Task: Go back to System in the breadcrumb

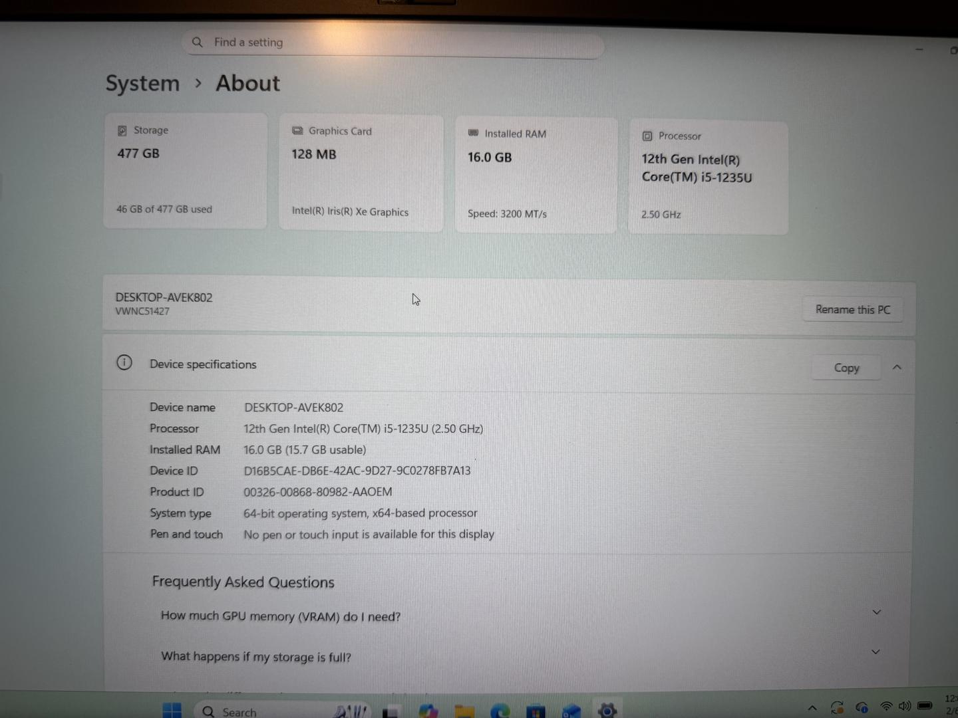Action: [142, 83]
